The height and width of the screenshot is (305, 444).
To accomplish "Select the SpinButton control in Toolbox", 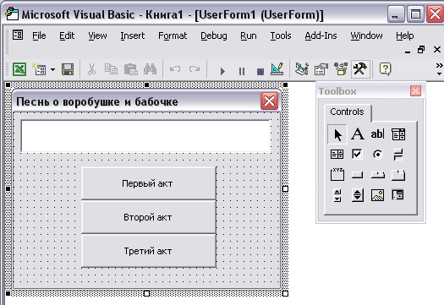I will [x=358, y=195].
